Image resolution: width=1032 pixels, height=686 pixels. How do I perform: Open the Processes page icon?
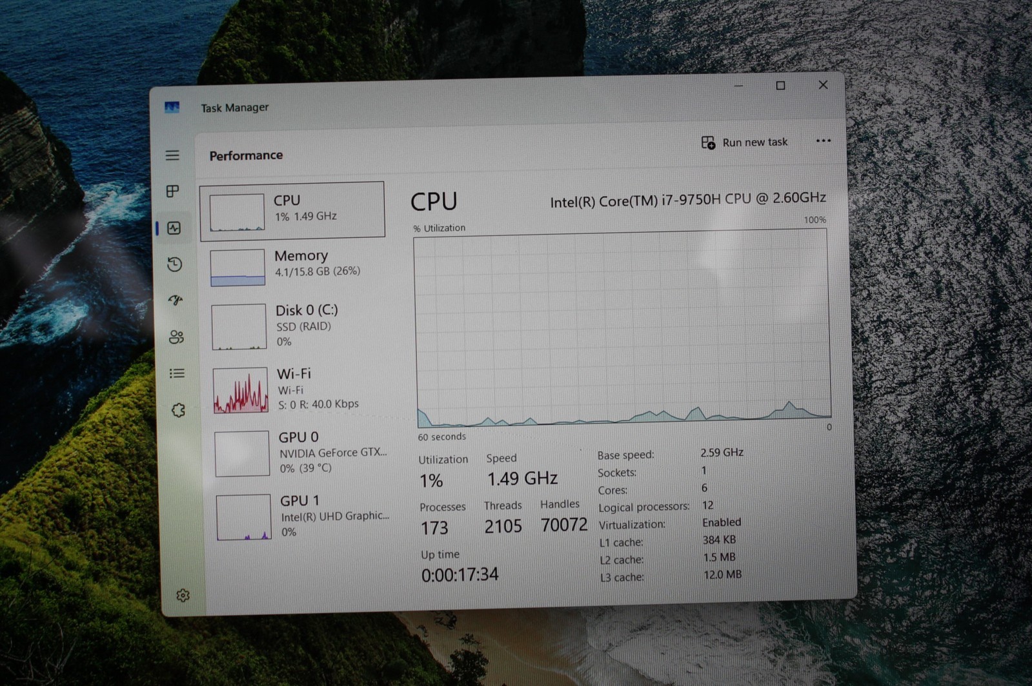[x=173, y=191]
